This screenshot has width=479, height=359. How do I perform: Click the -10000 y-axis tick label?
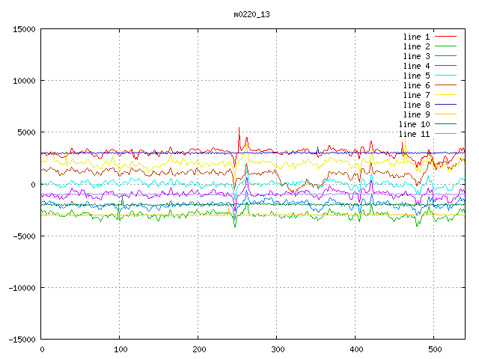tap(20, 288)
